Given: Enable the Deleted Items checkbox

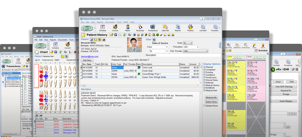Looking at the screenshot, I should tap(204, 106).
